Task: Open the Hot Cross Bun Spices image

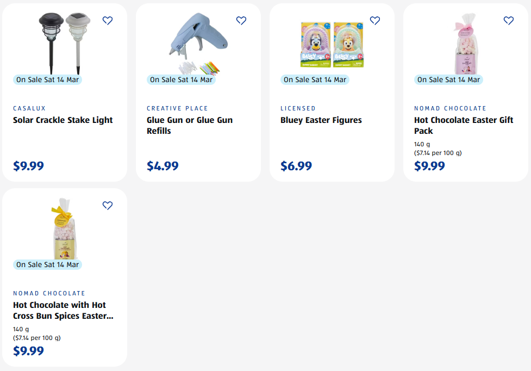Action: point(65,231)
